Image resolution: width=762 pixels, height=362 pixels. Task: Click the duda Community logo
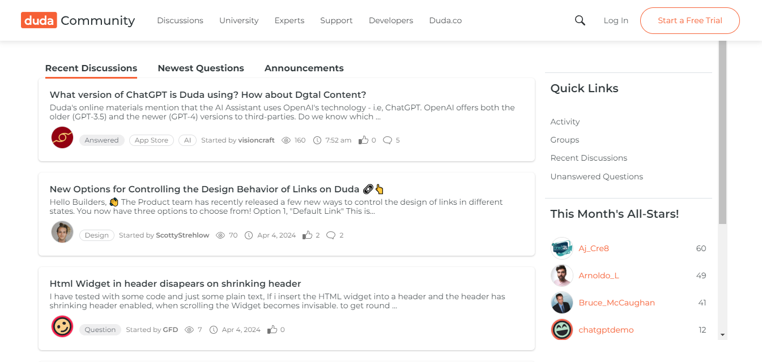point(78,20)
